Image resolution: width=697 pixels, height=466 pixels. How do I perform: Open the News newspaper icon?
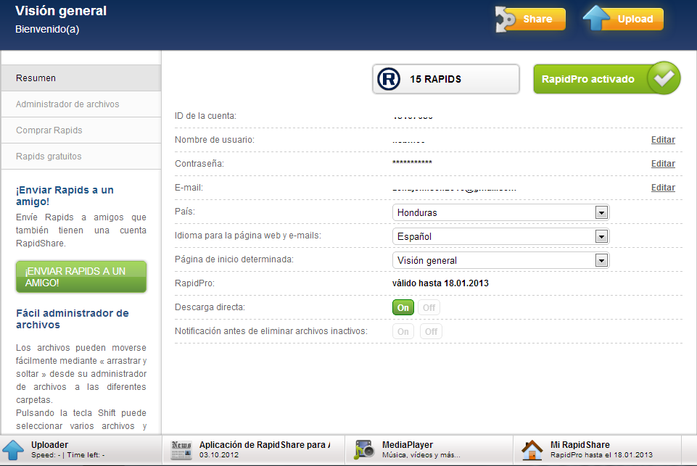[x=181, y=450]
